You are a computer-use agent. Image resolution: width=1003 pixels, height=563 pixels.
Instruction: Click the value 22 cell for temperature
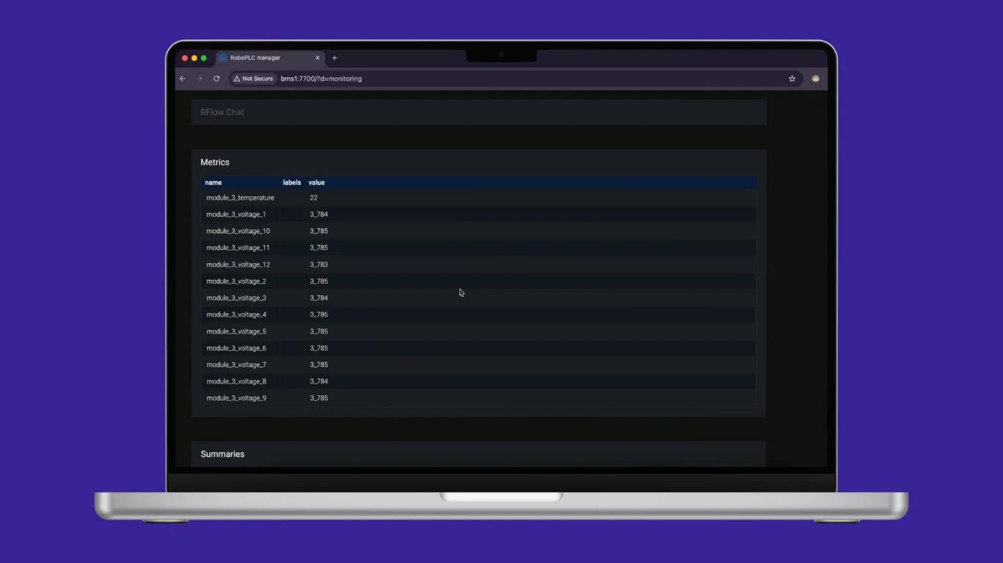click(314, 197)
